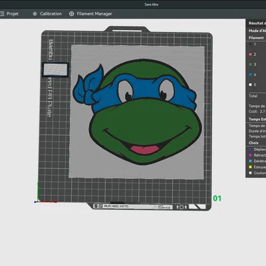The image size is (266, 266).
Task: Click the 'Filament' column header
Action: [x=256, y=38]
